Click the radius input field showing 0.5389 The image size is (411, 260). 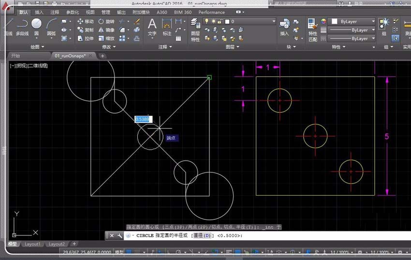click(x=143, y=119)
